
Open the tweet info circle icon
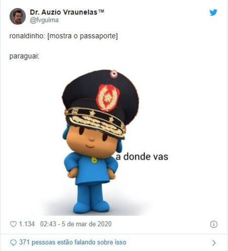coord(213,224)
